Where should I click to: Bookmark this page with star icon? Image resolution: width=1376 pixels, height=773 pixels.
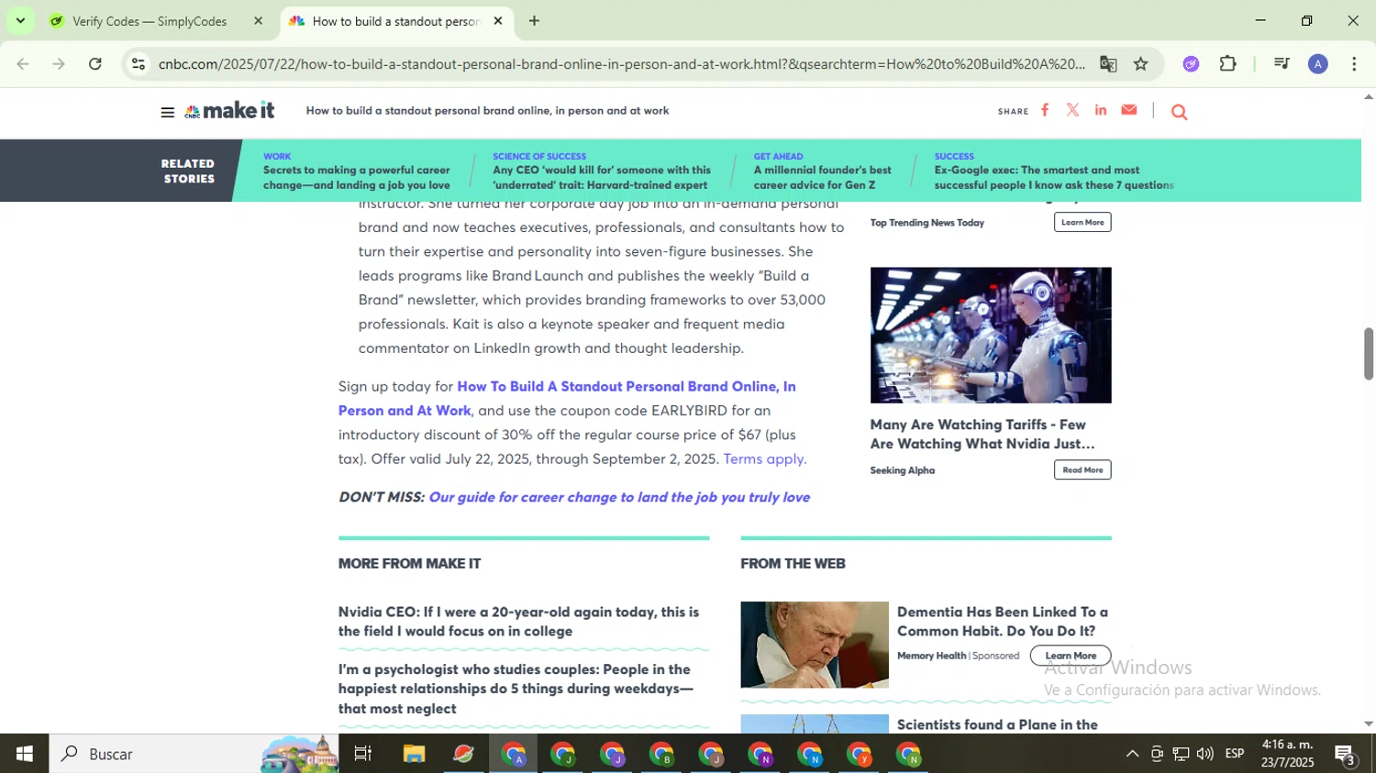(1141, 64)
